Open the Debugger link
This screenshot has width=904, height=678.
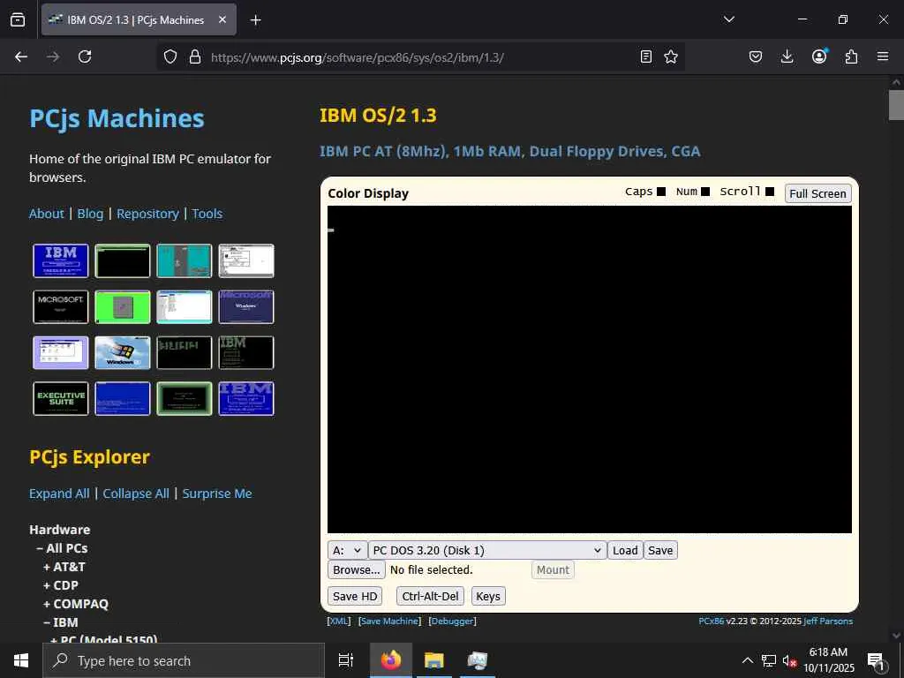click(x=453, y=621)
